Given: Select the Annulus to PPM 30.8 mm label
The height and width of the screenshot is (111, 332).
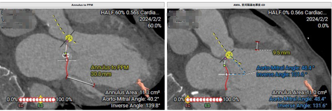Looking at the screenshot, I should pos(110,71).
